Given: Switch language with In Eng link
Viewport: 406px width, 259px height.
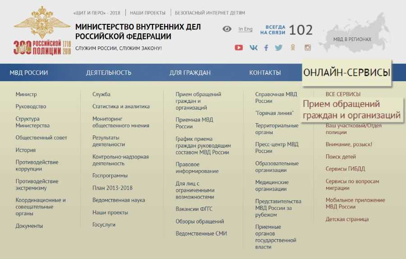Looking at the screenshot, I should coord(245,29).
